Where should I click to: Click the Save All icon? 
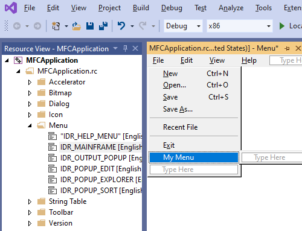pos(103,26)
